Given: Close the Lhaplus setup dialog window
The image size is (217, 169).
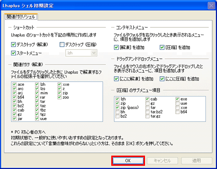Looking at the screenshot, I should pyautogui.click(x=211, y=6).
